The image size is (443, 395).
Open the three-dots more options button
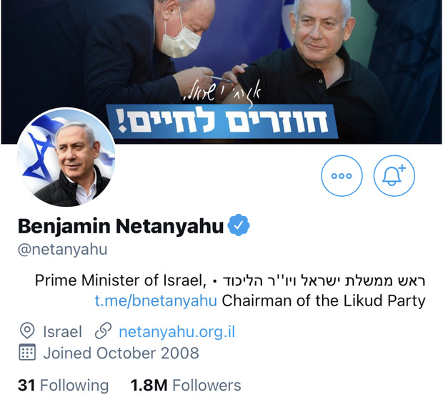pyautogui.click(x=342, y=176)
